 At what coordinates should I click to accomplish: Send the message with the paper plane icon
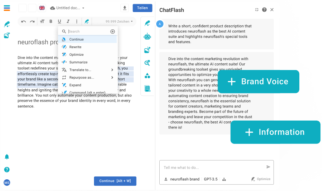tap(268, 167)
